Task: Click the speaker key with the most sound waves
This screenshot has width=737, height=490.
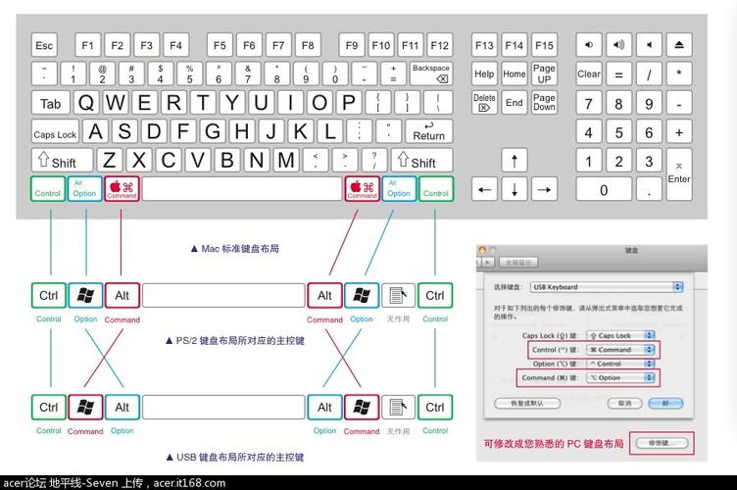Action: tap(618, 45)
